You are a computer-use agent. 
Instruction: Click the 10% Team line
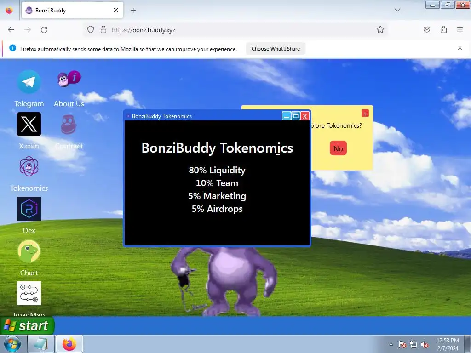click(217, 183)
